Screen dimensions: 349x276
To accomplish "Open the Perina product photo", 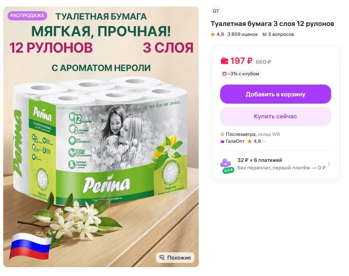I will click(x=101, y=137).
